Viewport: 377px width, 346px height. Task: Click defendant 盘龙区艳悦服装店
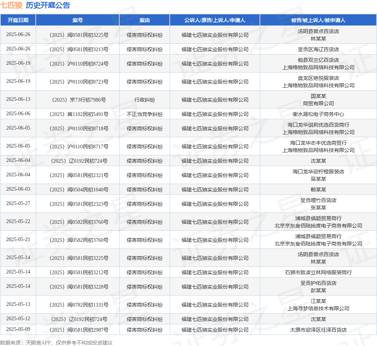coord(318,78)
